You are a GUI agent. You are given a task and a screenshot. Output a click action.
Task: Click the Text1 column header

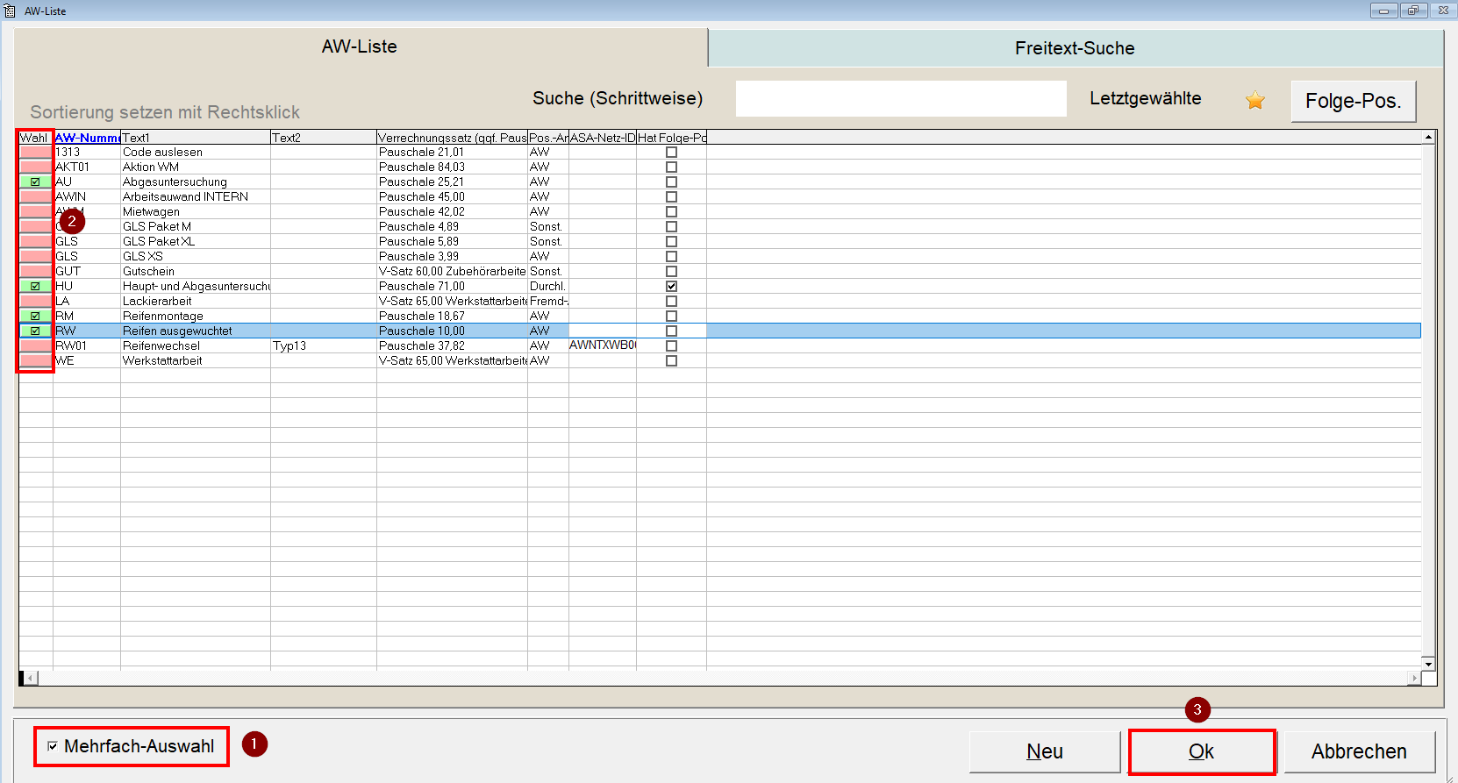point(196,138)
